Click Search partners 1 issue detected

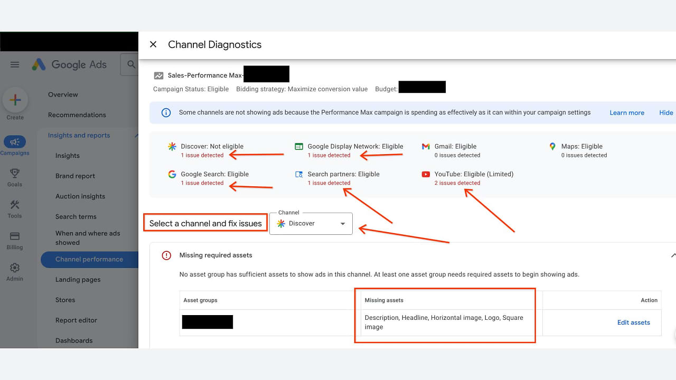pyautogui.click(x=329, y=183)
